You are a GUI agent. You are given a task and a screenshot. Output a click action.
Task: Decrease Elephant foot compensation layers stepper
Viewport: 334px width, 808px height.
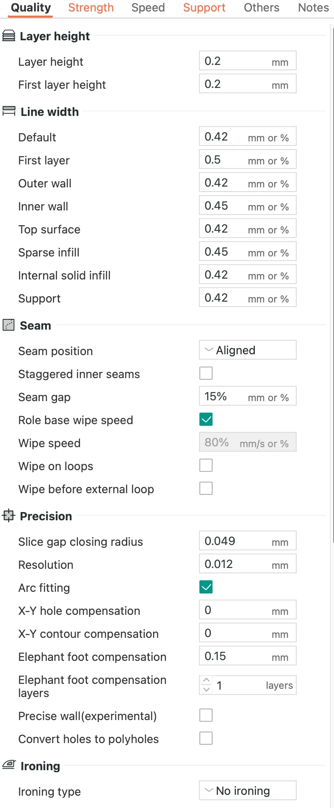pos(206,690)
